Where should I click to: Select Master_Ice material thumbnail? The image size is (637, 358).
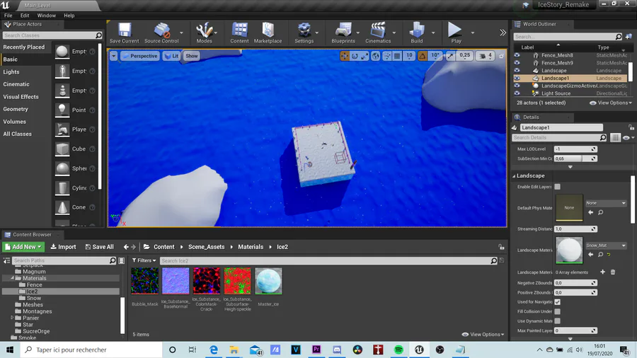pos(268,281)
